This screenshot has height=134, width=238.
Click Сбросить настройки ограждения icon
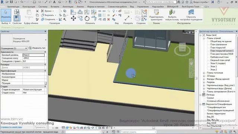point(191,12)
